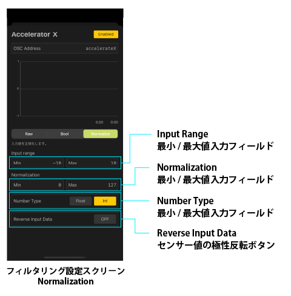
Task: Toggle the yellow Enabled button
Action: coord(106,34)
